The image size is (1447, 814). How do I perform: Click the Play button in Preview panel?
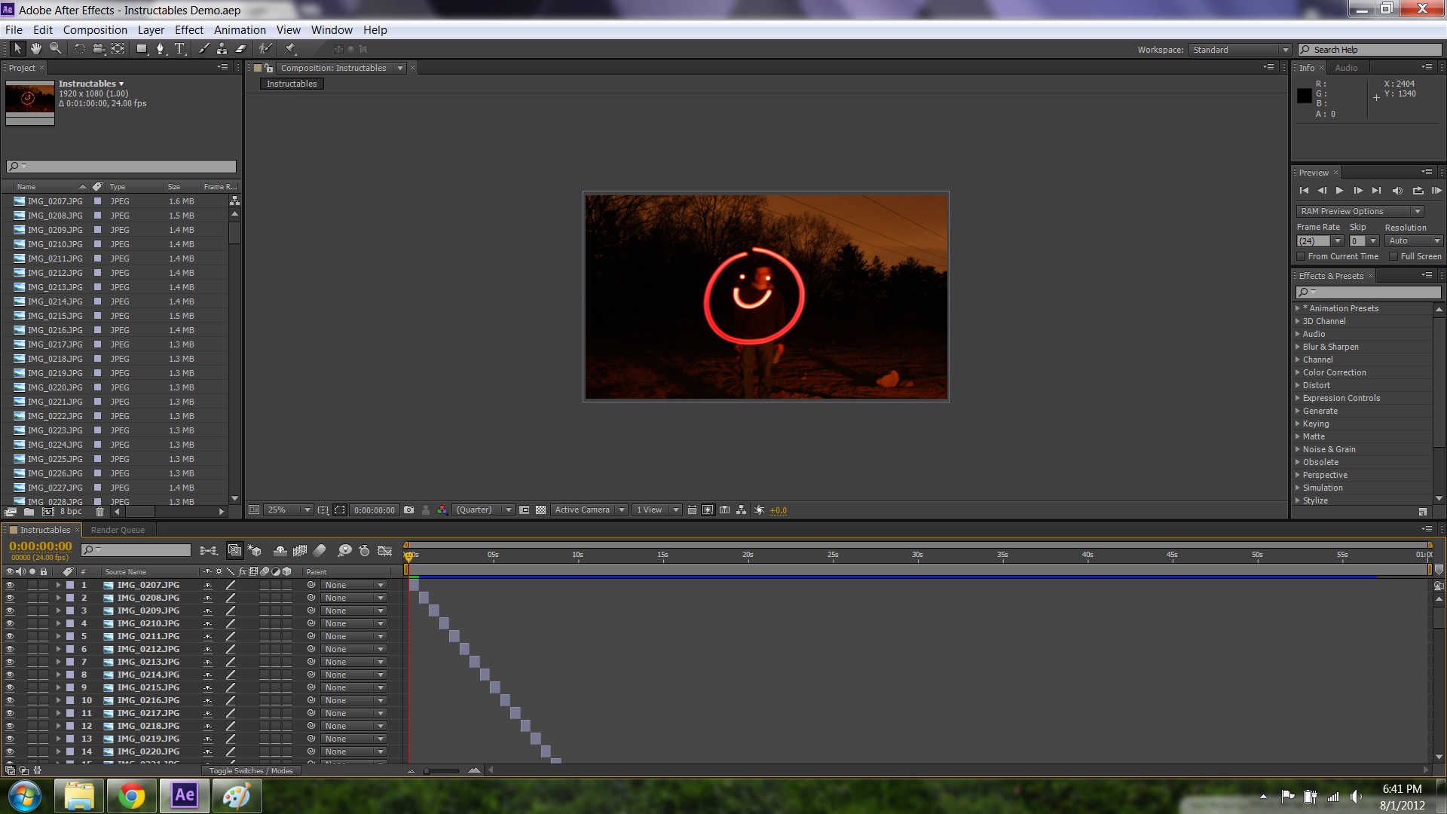point(1340,191)
